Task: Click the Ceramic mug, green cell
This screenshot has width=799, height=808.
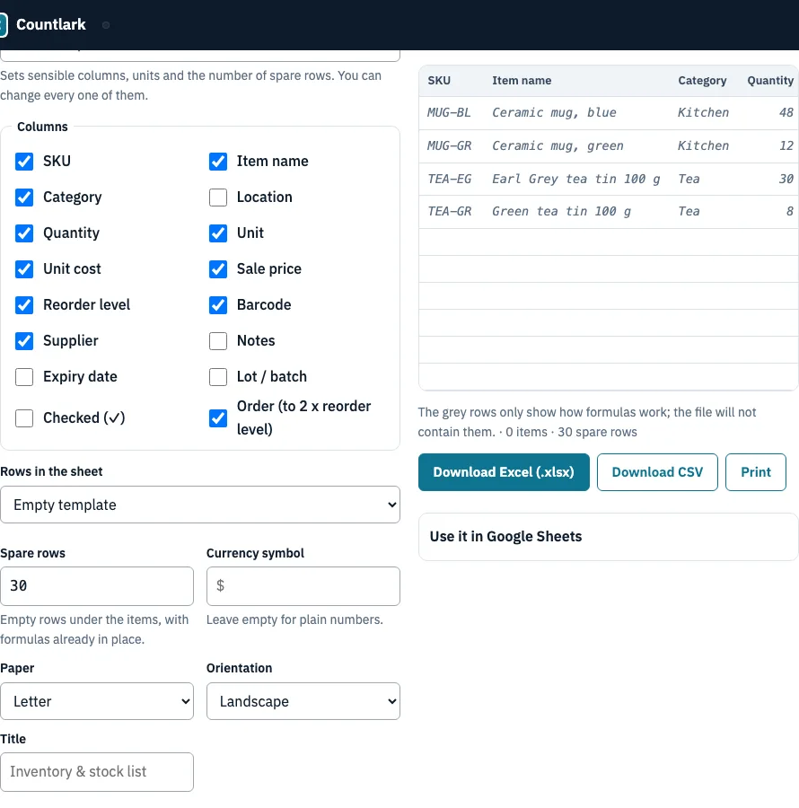Action: click(558, 145)
